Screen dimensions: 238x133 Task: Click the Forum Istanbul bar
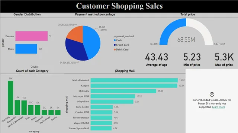point(101,117)
